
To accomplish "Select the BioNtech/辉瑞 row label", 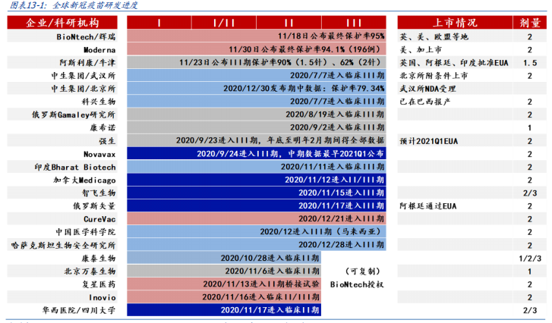I will tap(86, 36).
